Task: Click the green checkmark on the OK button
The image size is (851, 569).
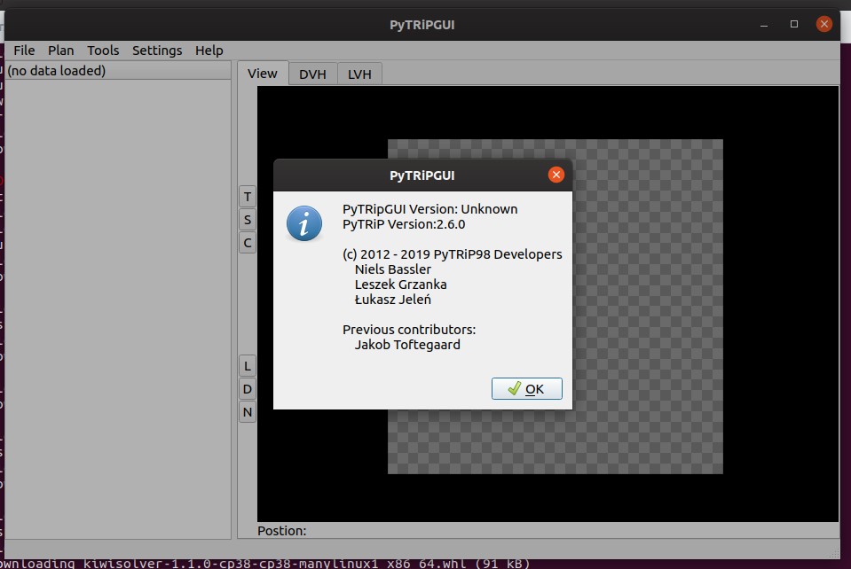Action: tap(514, 388)
